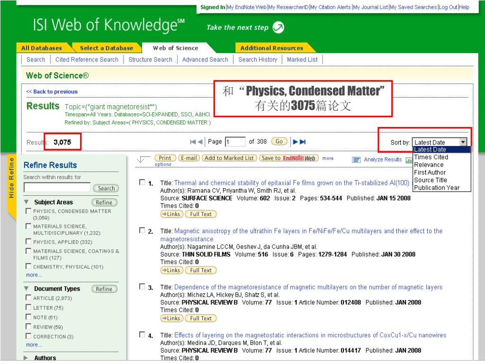Check the REVIEW document type
The image size is (485, 364).
tap(28, 326)
